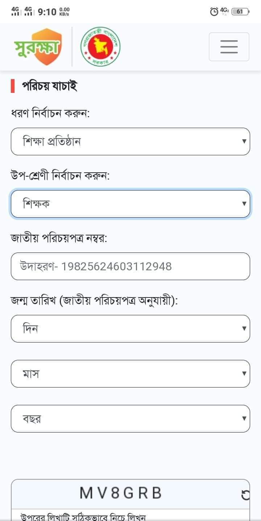
Task: Tap the জাতীয় পরিচয়পত্র নম্বর label
Action: click(x=59, y=239)
